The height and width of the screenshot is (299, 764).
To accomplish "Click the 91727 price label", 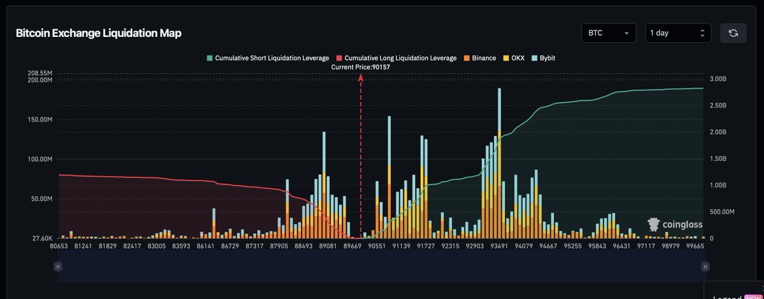I will [425, 246].
